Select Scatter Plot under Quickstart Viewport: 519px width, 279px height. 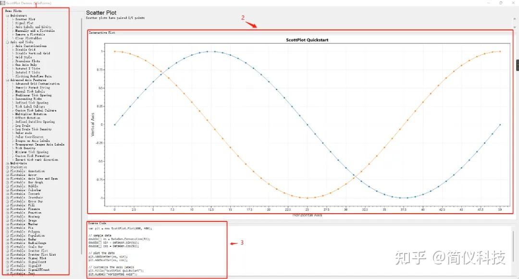pyautogui.click(x=25, y=19)
